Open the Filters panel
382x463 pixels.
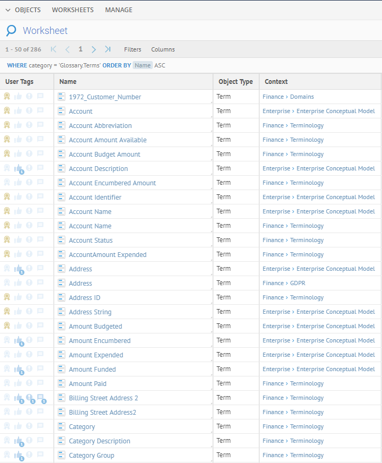point(133,49)
